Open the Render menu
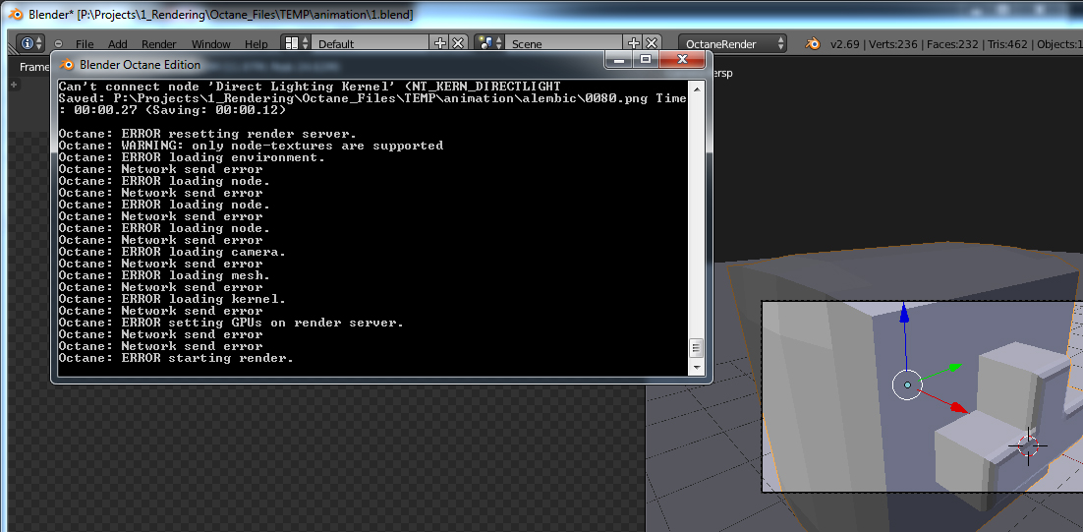Image resolution: width=1083 pixels, height=532 pixels. [x=159, y=43]
